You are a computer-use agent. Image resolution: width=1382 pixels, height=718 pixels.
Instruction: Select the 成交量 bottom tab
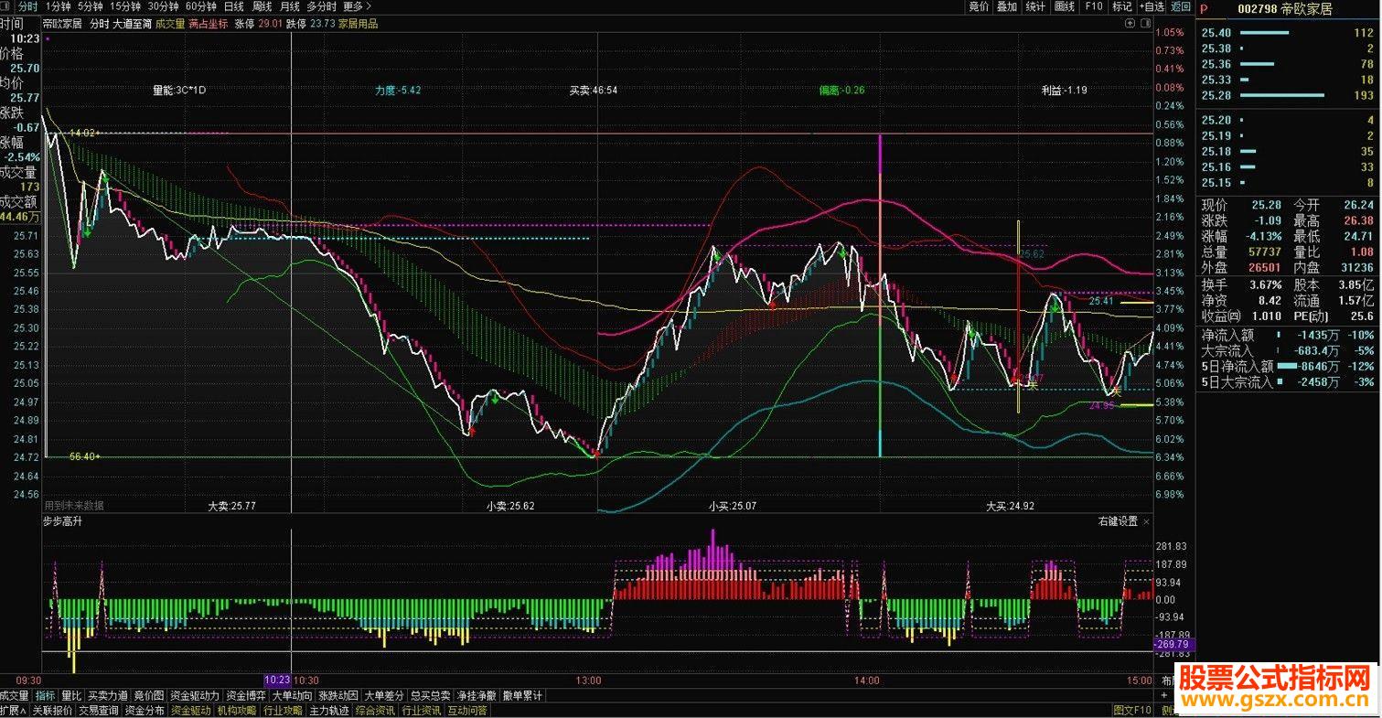pyautogui.click(x=14, y=695)
